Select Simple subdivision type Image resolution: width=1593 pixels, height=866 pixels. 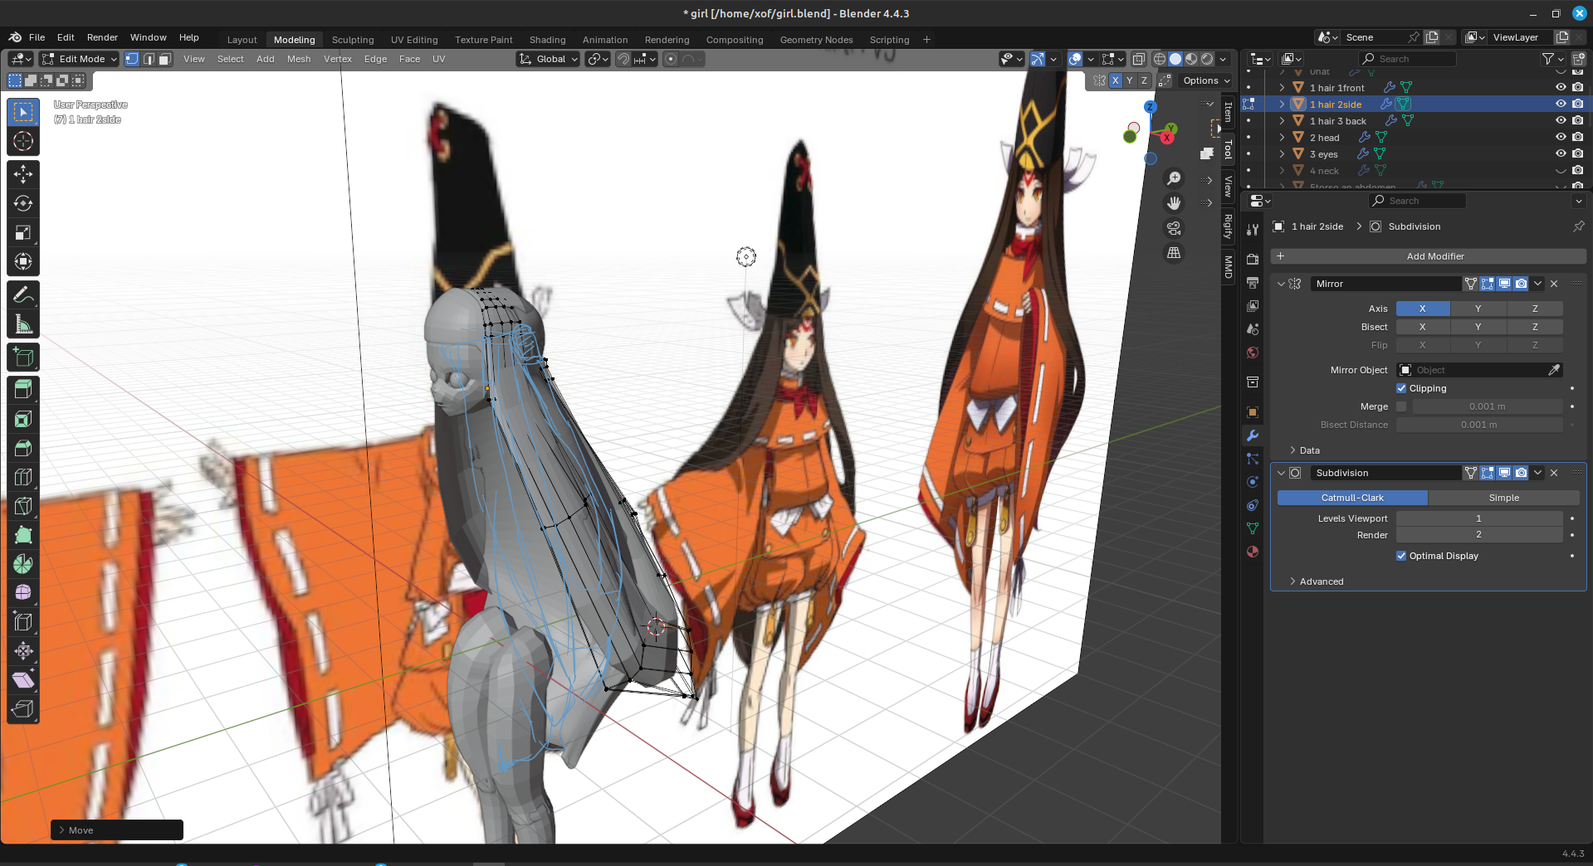point(1503,498)
